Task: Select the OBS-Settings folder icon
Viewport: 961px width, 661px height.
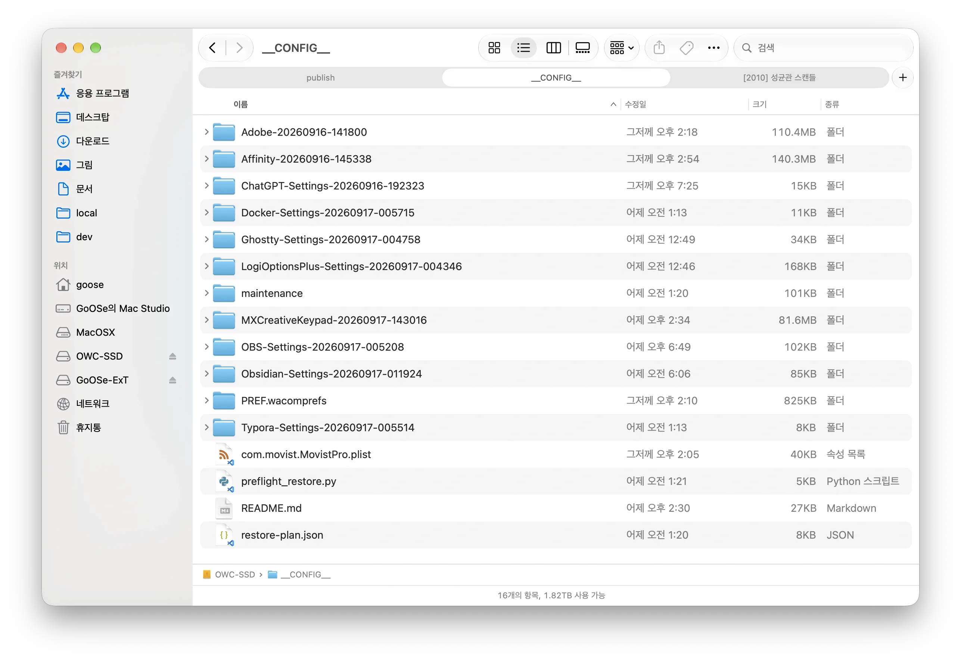Action: (x=224, y=348)
